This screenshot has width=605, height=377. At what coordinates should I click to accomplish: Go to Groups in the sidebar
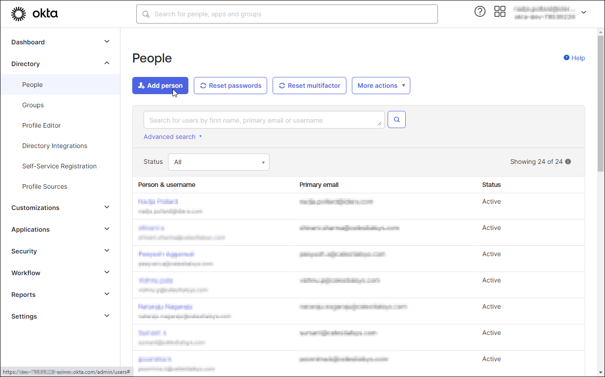pos(60,105)
